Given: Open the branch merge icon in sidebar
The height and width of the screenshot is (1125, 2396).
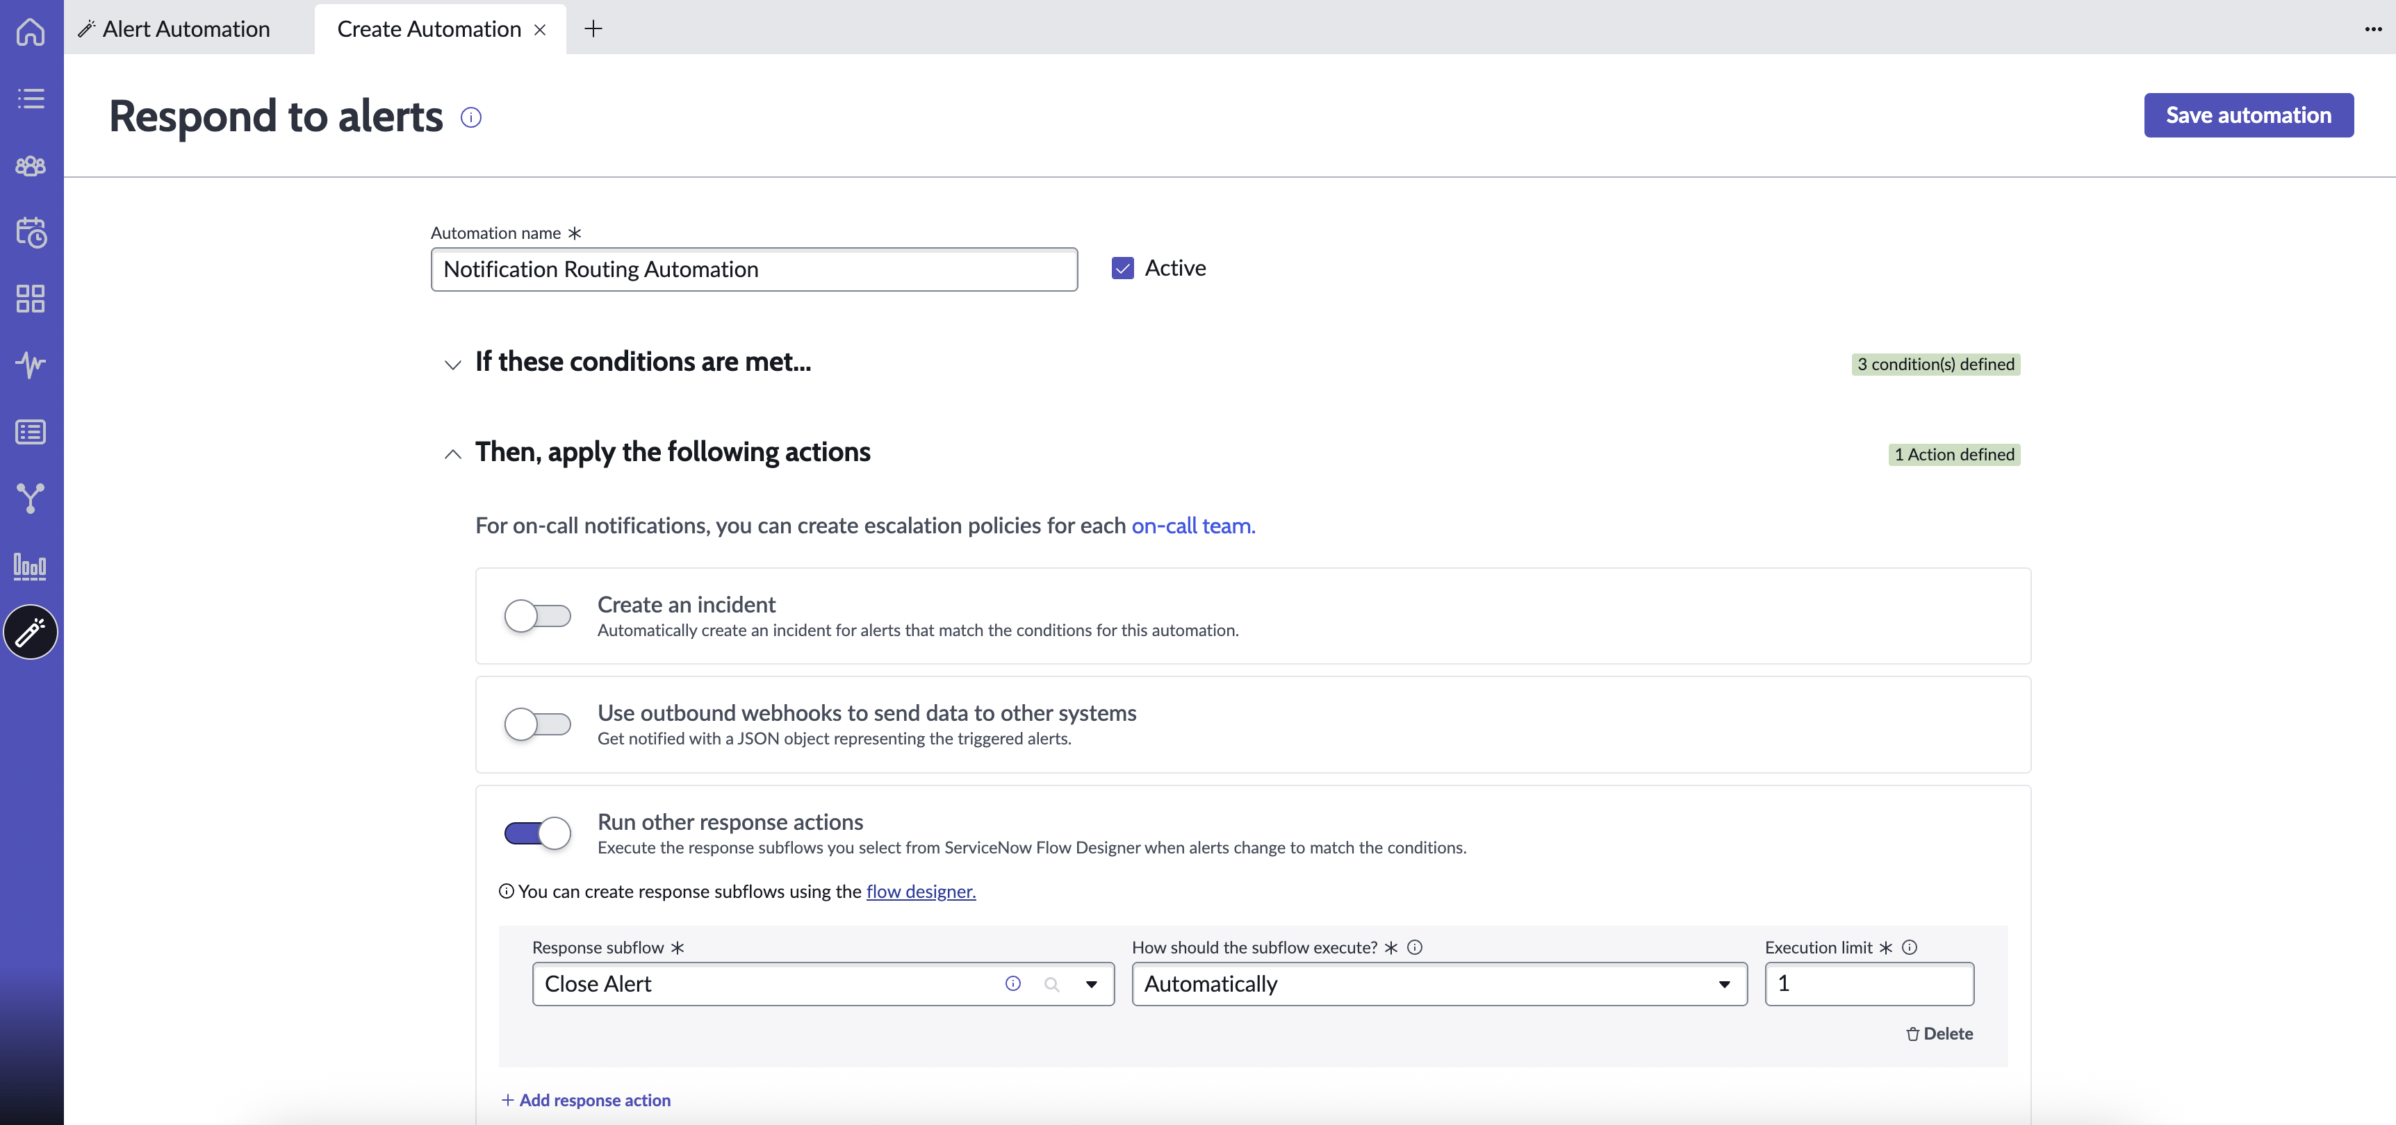Looking at the screenshot, I should coord(31,499).
